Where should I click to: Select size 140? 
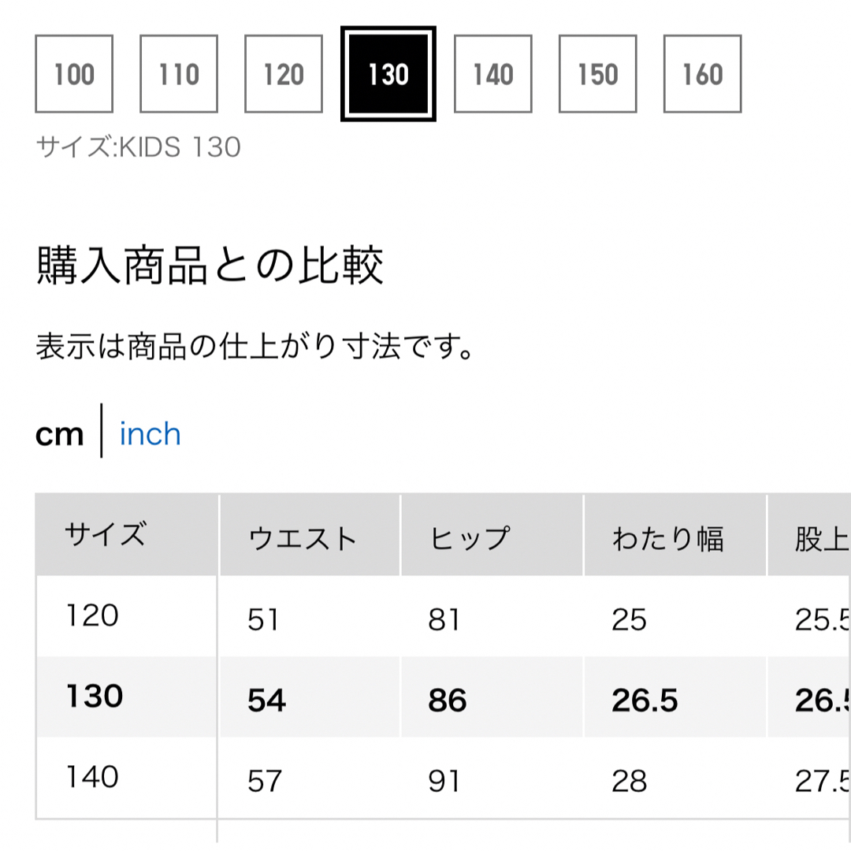[492, 74]
